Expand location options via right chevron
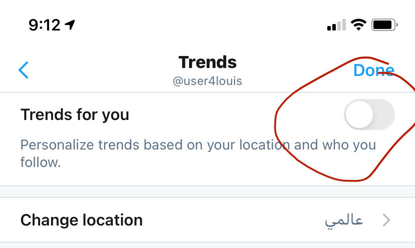The height and width of the screenshot is (248, 415). (x=386, y=220)
